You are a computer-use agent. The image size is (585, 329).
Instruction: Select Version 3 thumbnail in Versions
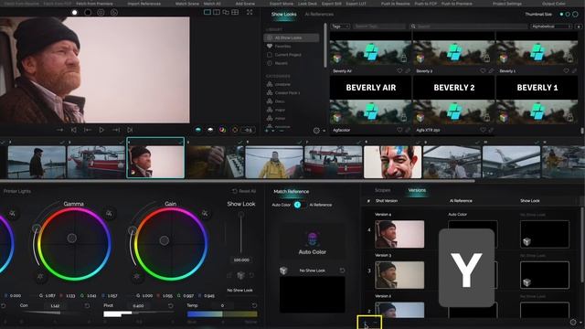point(399,275)
